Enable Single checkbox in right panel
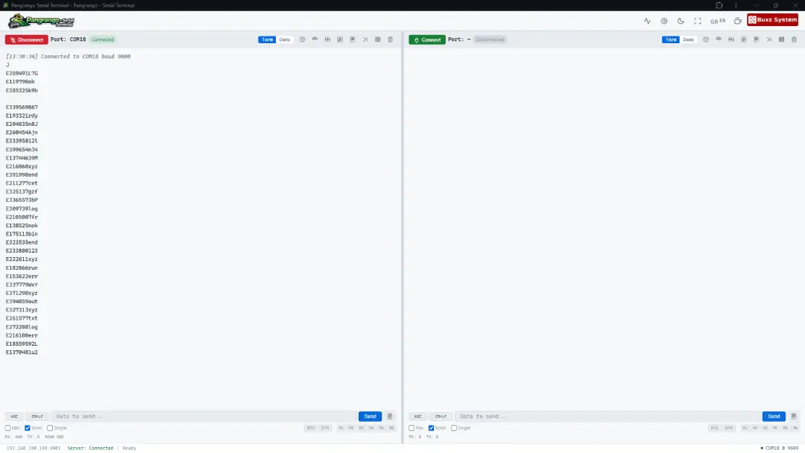805x453 pixels. click(x=454, y=428)
